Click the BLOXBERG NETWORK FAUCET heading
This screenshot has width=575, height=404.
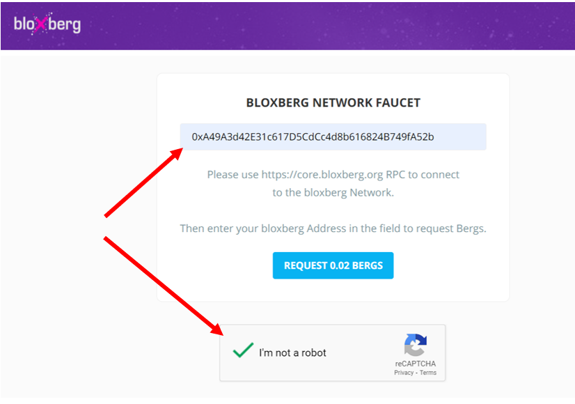pyautogui.click(x=333, y=103)
